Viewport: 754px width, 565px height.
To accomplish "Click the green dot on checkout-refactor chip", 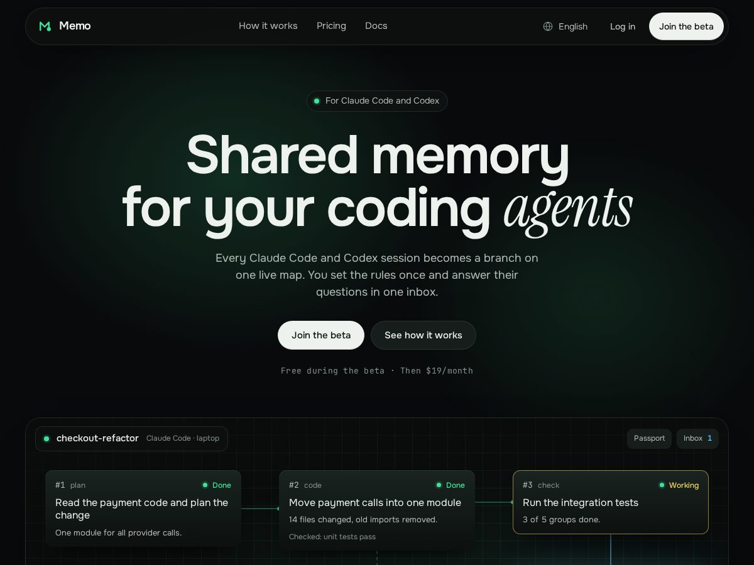I will (46, 439).
